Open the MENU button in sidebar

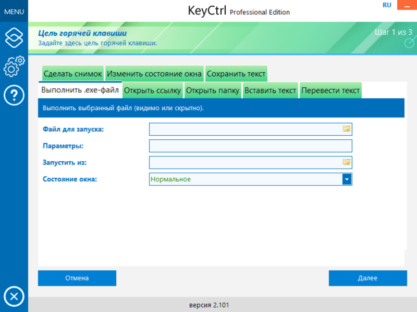click(14, 11)
